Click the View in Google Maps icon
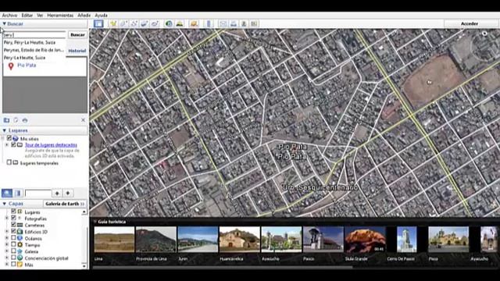The image size is (500, 281). (254, 23)
